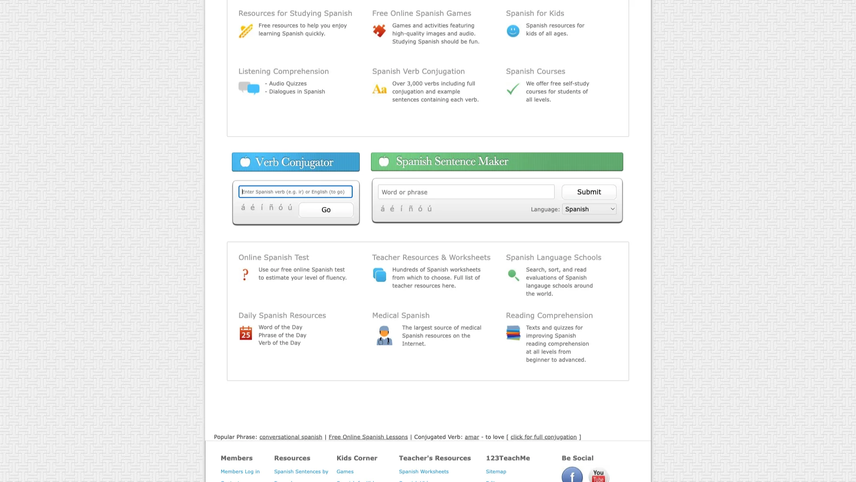856x482 pixels.
Task: Click Phrase of the Day
Action: (x=282, y=335)
